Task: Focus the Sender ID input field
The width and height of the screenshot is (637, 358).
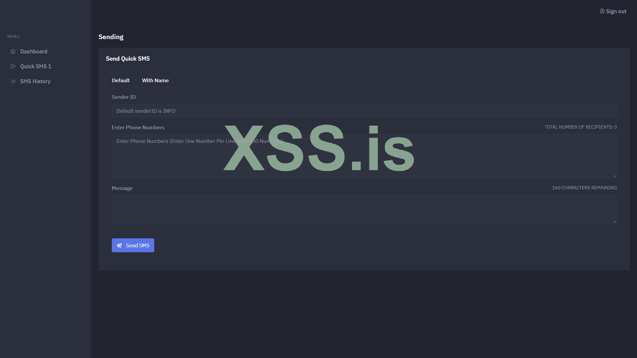Action: point(364,111)
